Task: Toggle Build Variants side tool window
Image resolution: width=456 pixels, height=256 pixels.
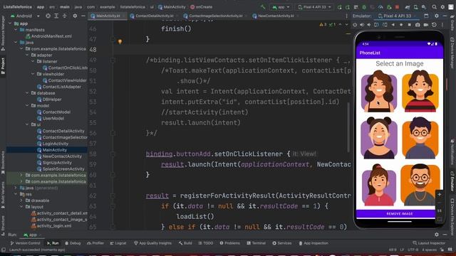Action: 3,194
